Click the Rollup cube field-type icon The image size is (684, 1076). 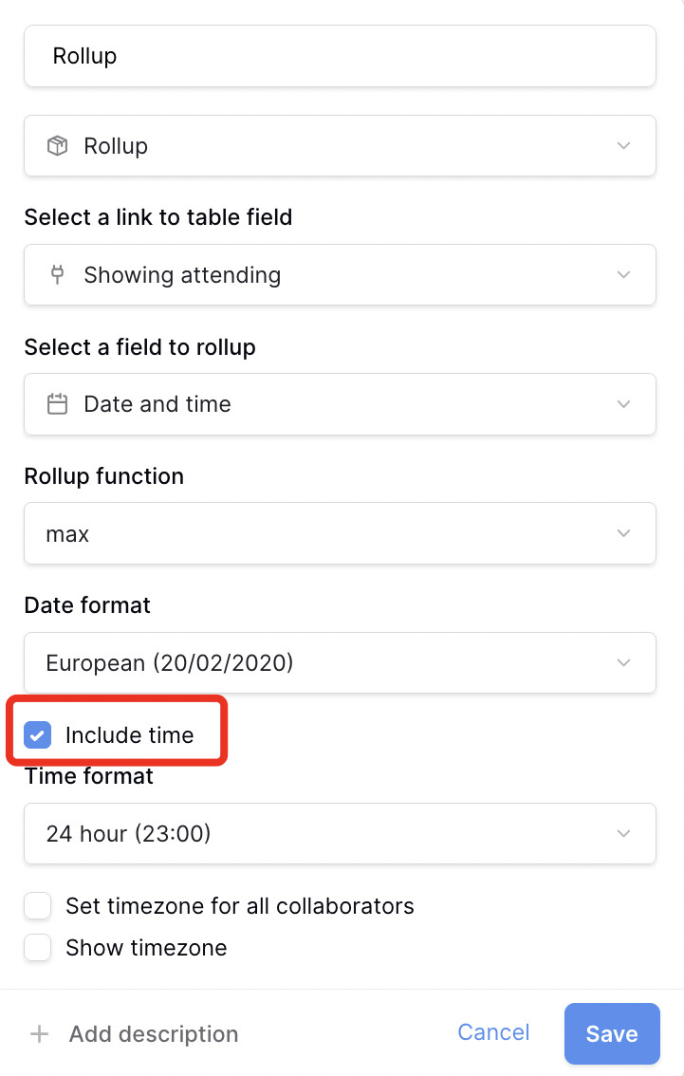[57, 145]
